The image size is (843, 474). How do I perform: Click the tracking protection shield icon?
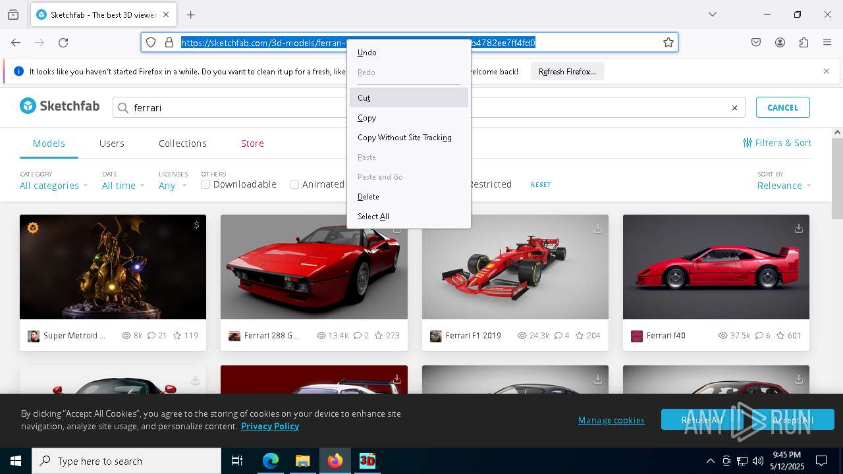coord(151,42)
